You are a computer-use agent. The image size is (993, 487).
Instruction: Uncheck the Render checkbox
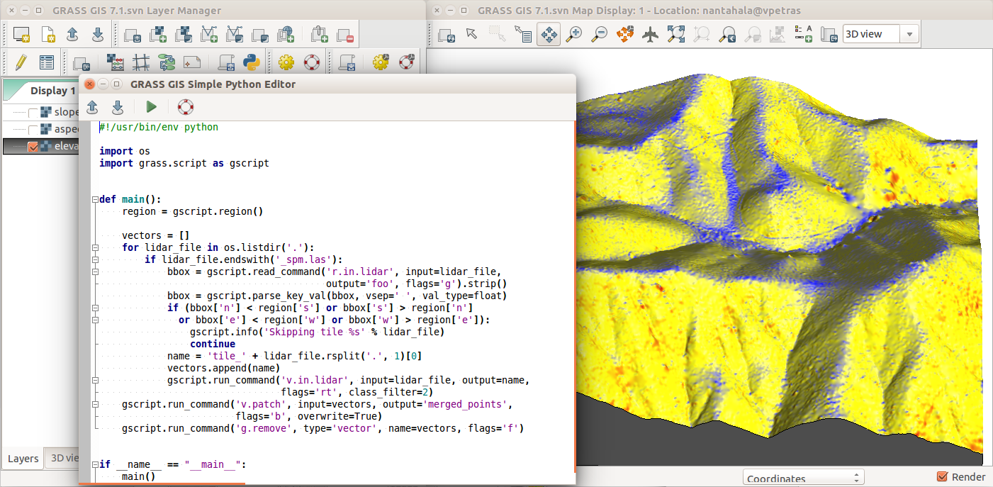point(942,477)
